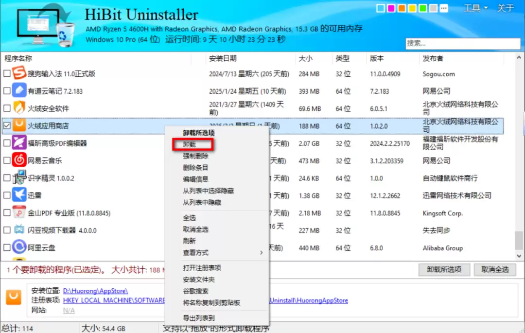Tick the checkbox for 金山PDF 专业版

click(x=7, y=212)
